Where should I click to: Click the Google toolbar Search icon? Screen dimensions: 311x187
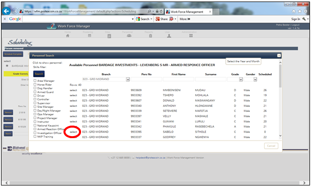[138, 19]
